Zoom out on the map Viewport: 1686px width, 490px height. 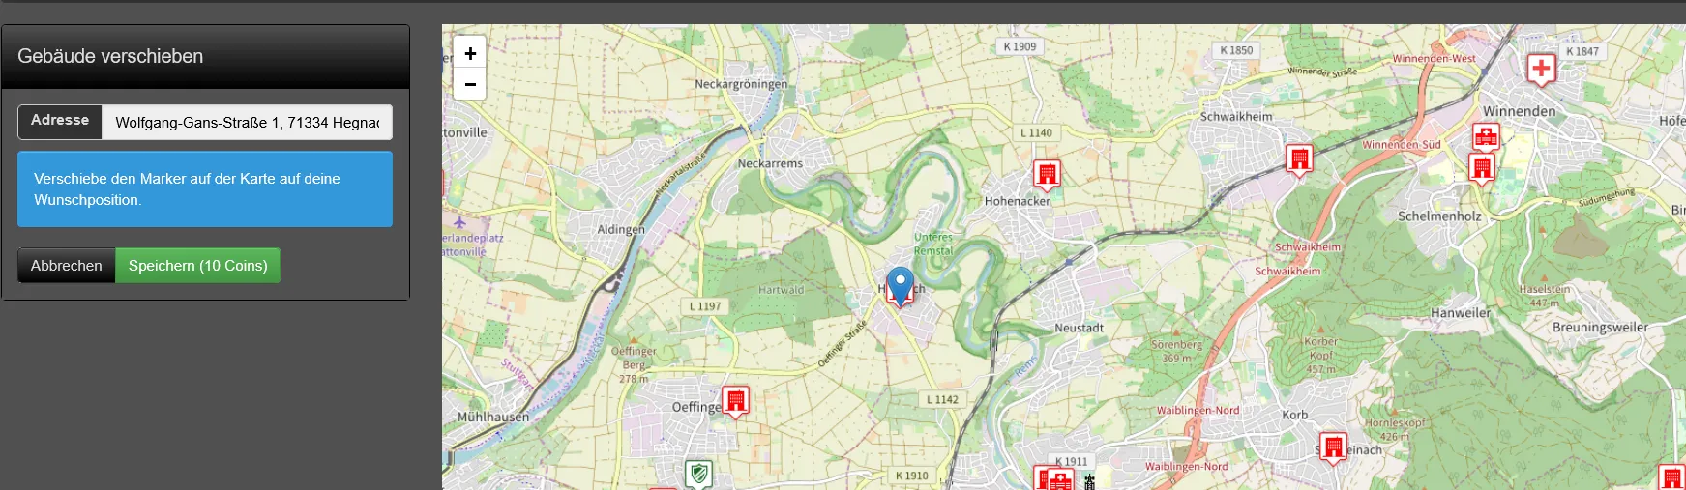tap(470, 84)
